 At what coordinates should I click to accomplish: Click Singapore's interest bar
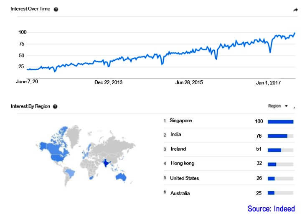281,122
